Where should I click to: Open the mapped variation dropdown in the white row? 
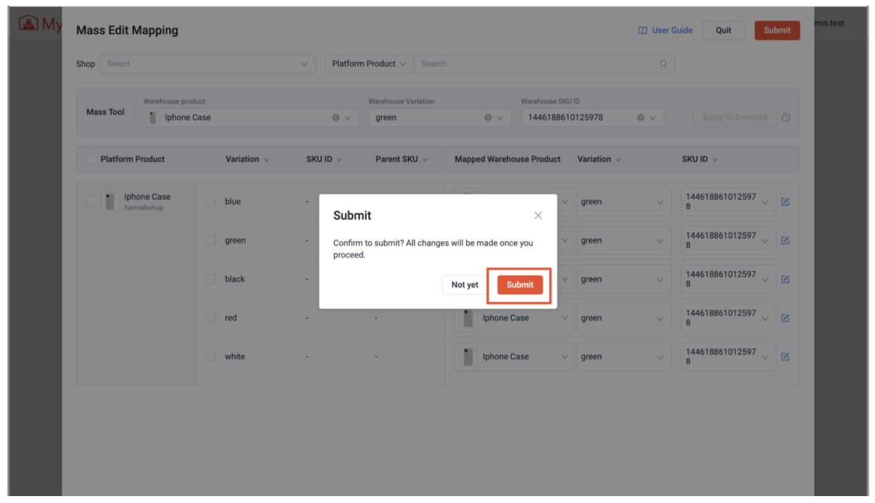point(623,357)
